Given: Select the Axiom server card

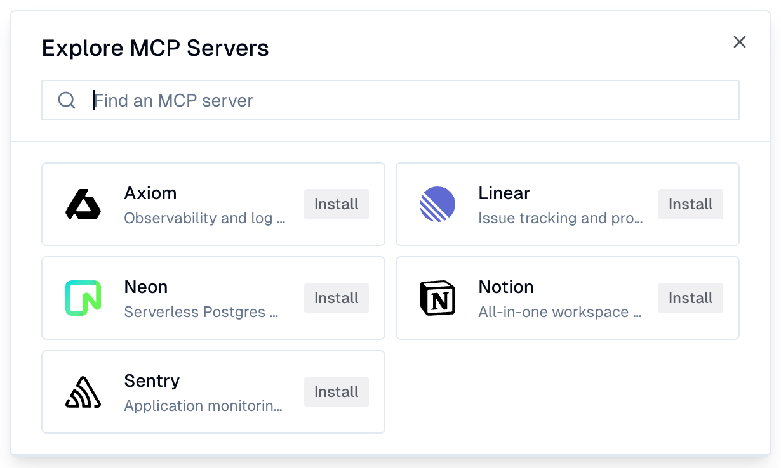Looking at the screenshot, I should [213, 204].
